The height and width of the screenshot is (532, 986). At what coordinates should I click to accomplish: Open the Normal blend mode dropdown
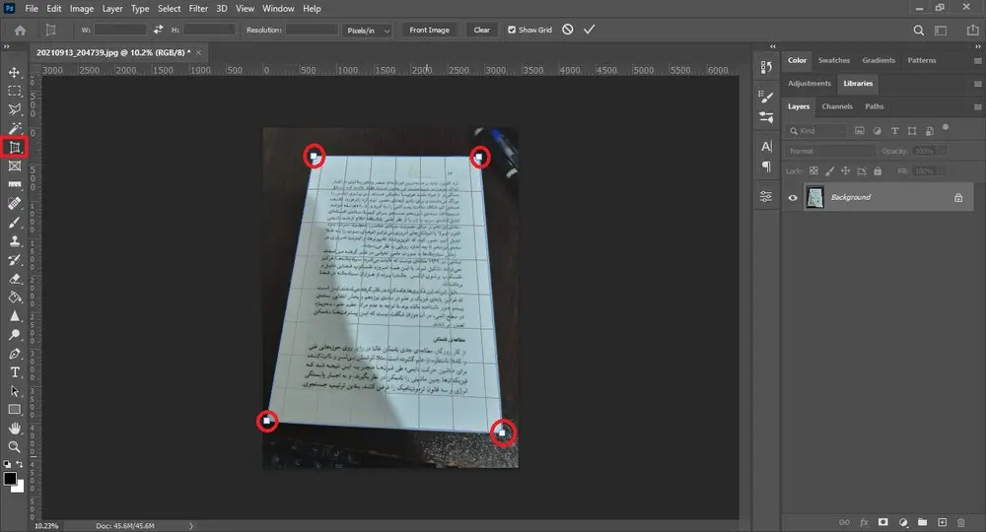(x=830, y=151)
